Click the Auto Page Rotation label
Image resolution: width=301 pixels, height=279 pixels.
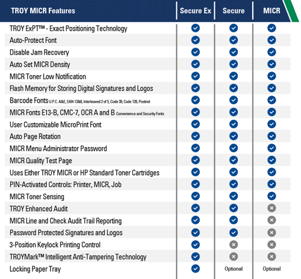(x=35, y=136)
